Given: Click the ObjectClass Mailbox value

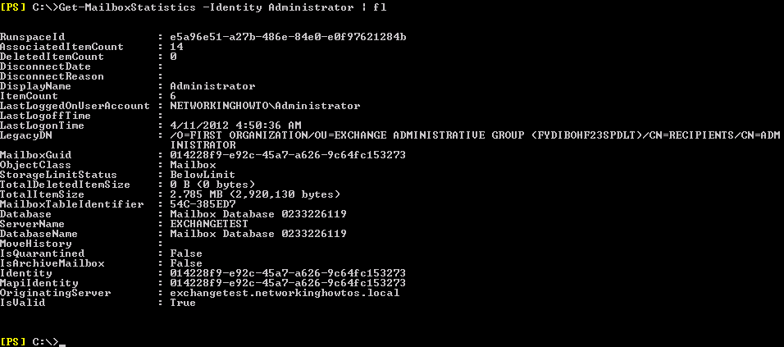Looking at the screenshot, I should 193,165.
